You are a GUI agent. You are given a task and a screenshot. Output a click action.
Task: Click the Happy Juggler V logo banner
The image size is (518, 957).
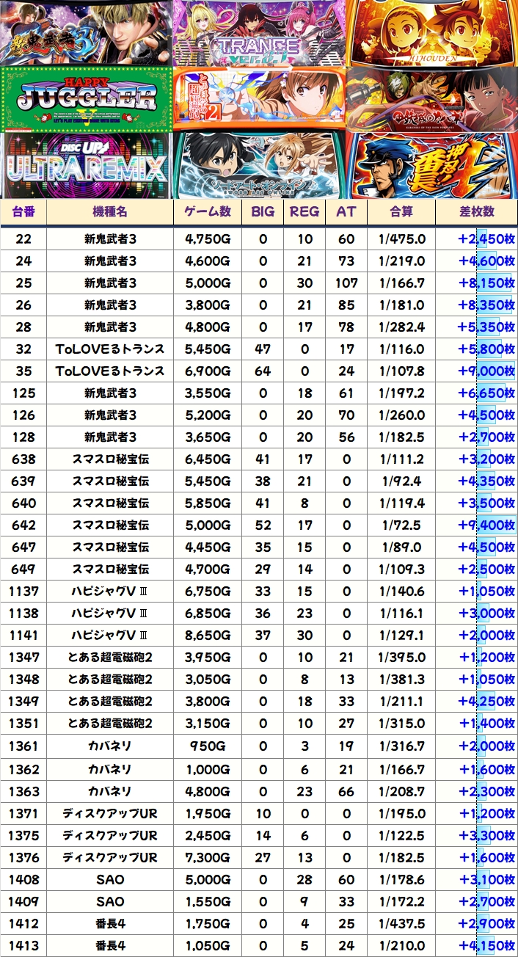[x=86, y=99]
